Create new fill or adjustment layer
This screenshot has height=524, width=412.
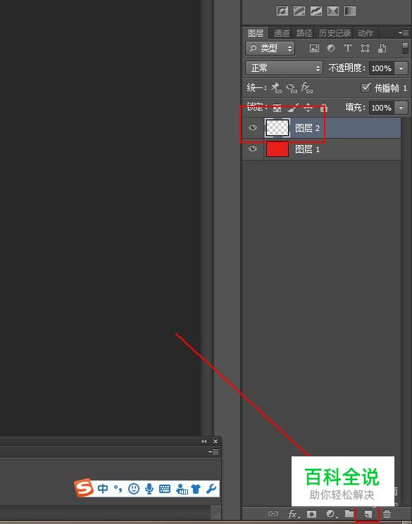point(331,513)
